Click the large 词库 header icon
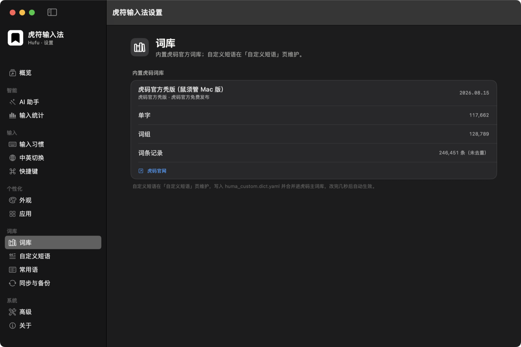Image resolution: width=521 pixels, height=347 pixels. coord(140,47)
